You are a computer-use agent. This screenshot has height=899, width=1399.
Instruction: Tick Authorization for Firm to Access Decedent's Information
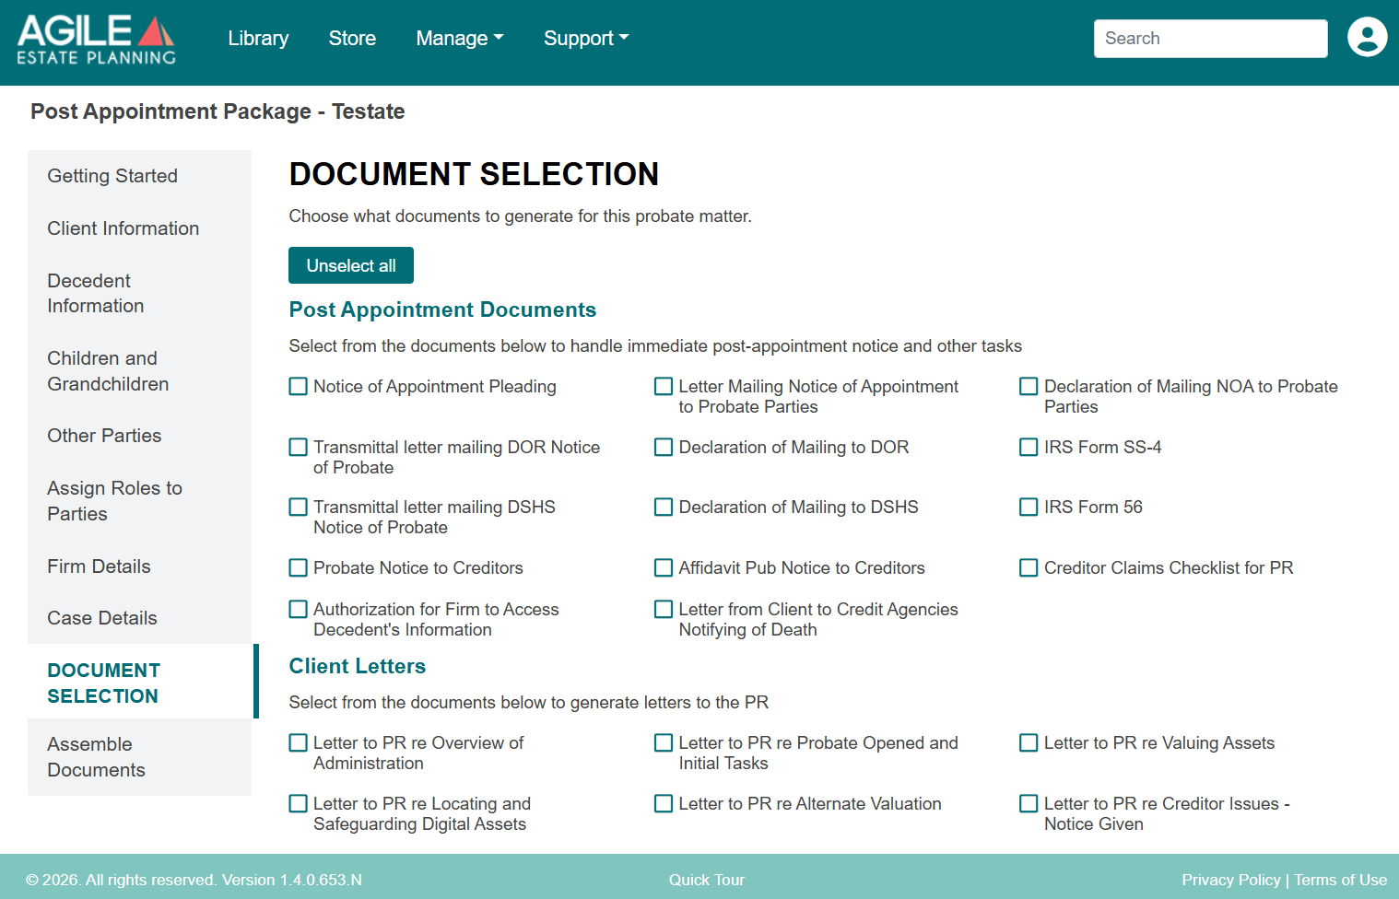[298, 610]
